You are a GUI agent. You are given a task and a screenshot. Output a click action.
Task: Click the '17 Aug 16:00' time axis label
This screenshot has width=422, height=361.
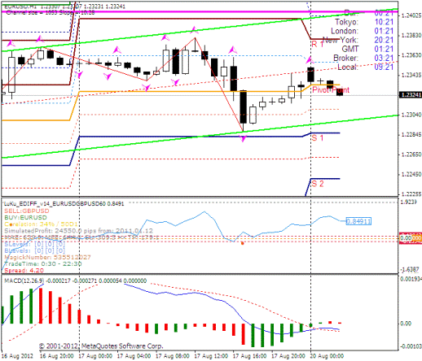[x=249, y=356]
